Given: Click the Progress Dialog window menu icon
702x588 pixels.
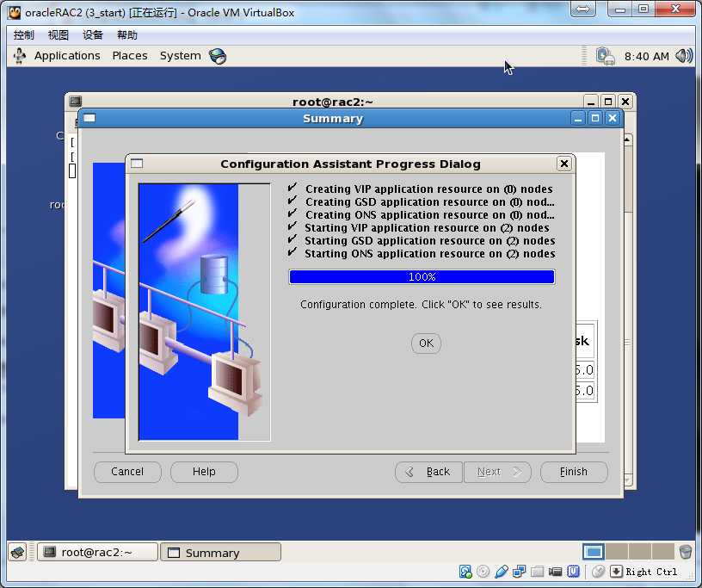Looking at the screenshot, I should pyautogui.click(x=137, y=164).
